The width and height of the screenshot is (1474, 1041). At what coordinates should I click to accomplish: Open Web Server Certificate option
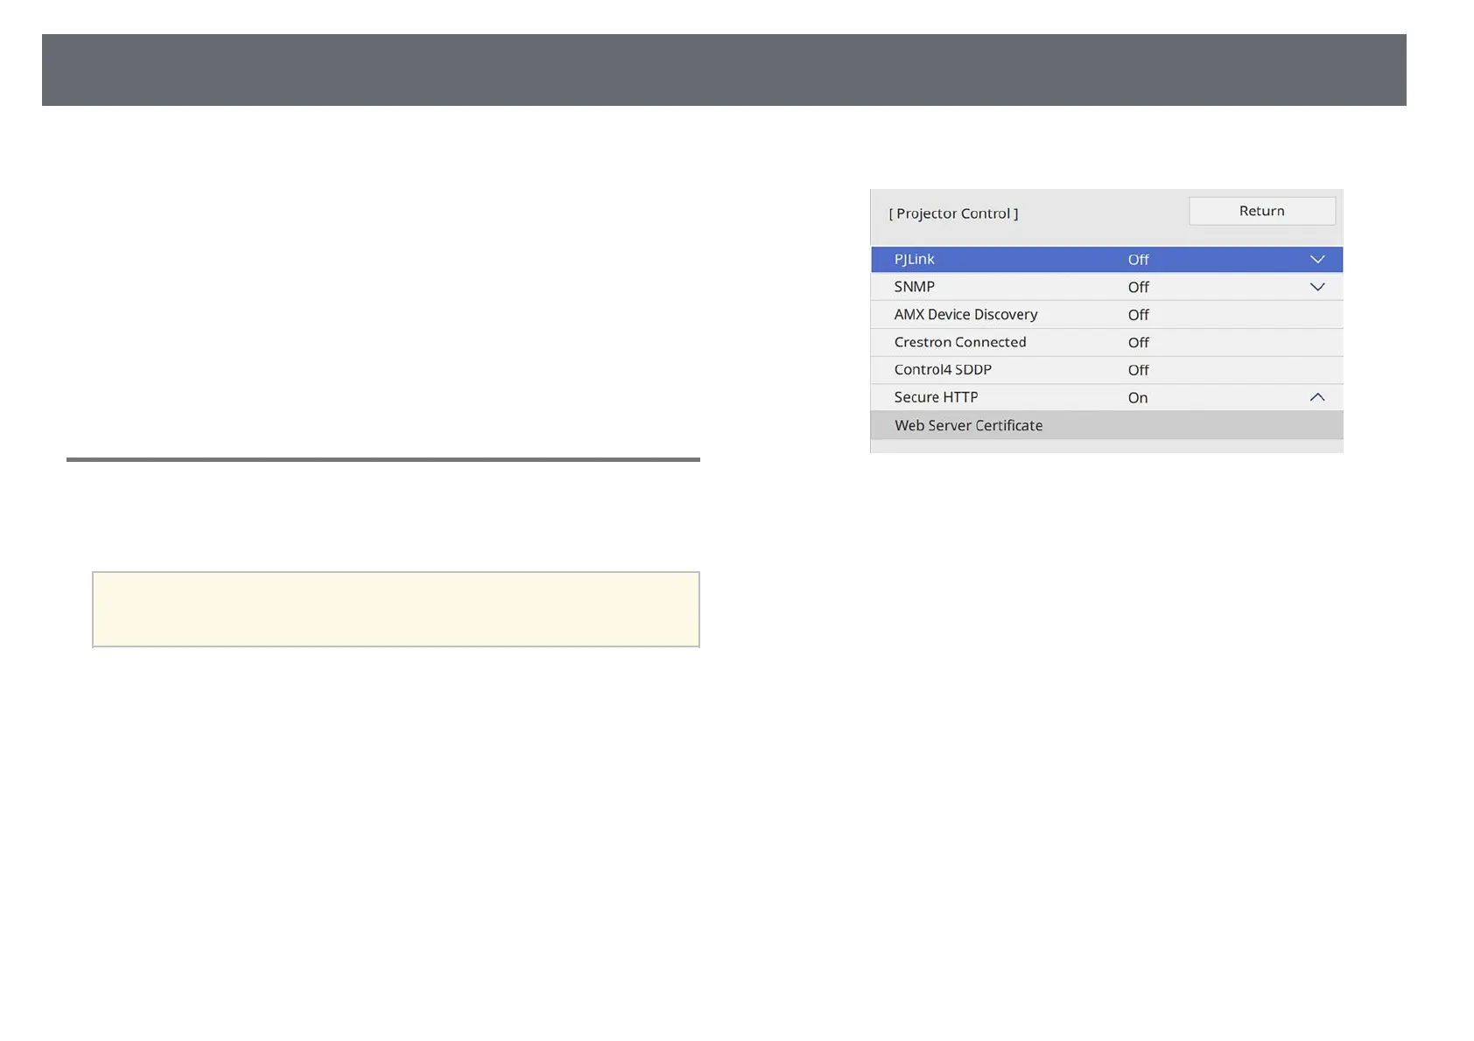pyautogui.click(x=1106, y=425)
